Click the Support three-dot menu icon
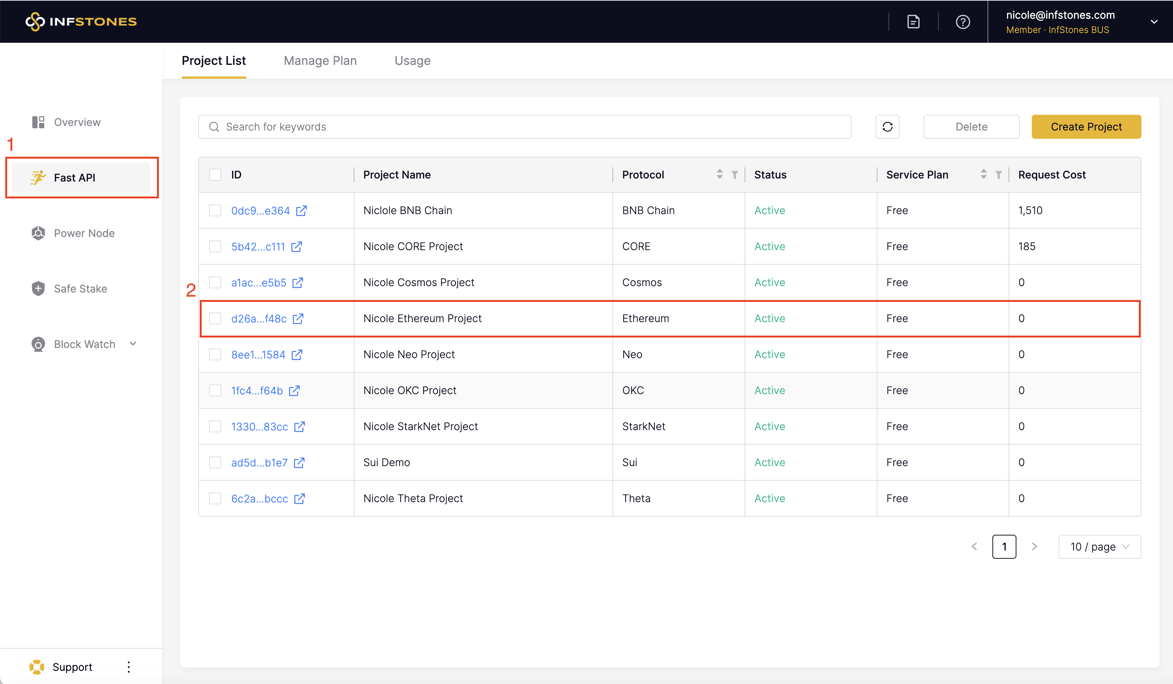Screen dimensions: 1173x684 click(x=129, y=667)
